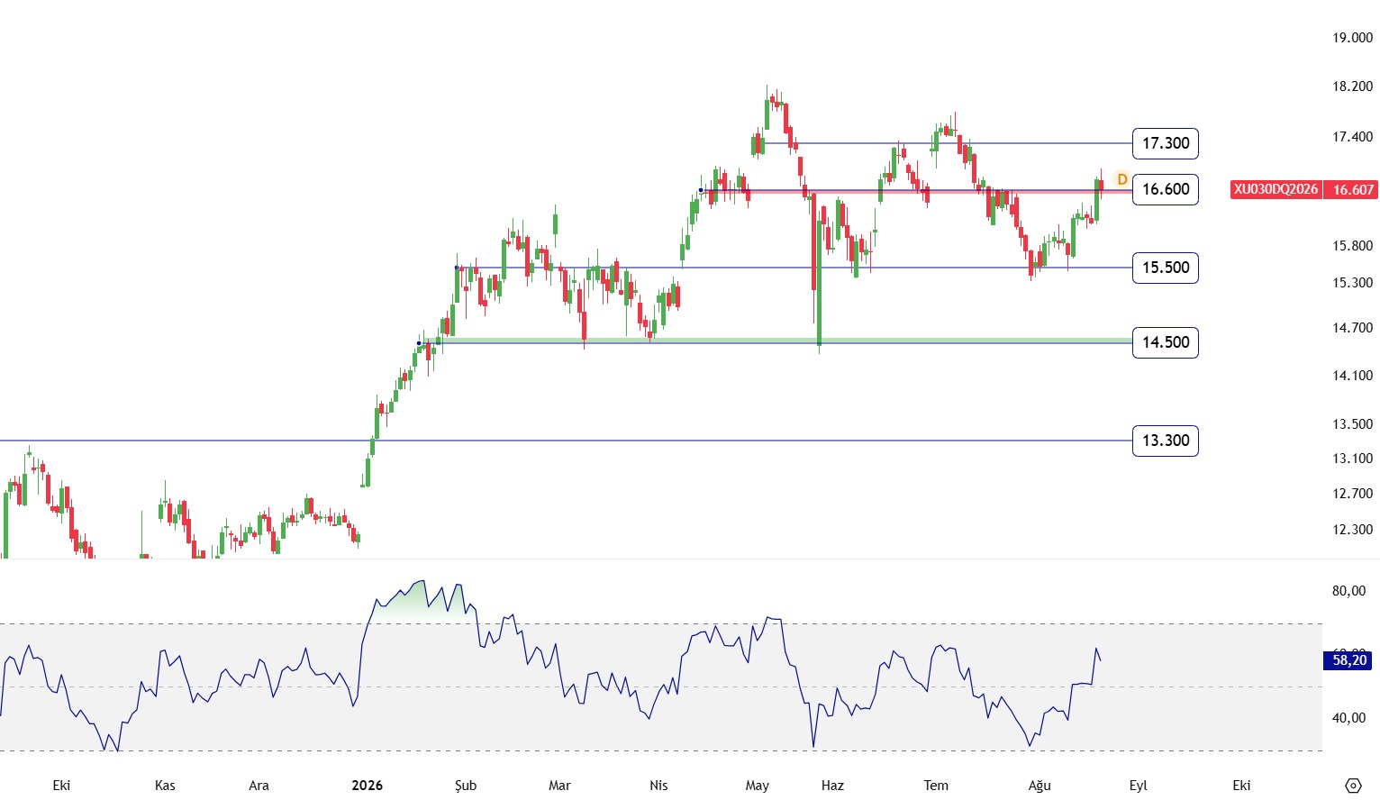The image size is (1380, 800).
Task: Open the chart settings hexagon gear icon
Action: click(x=1352, y=786)
